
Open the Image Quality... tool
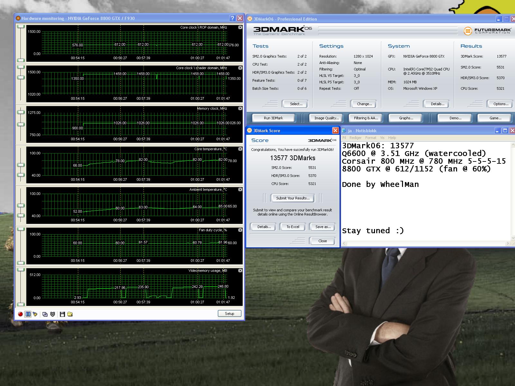click(x=326, y=118)
